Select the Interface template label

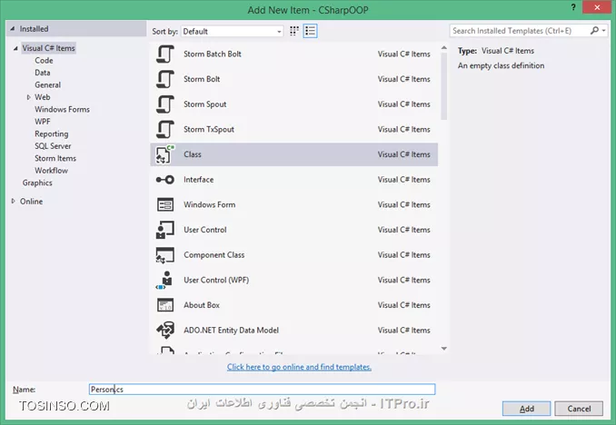tap(199, 180)
